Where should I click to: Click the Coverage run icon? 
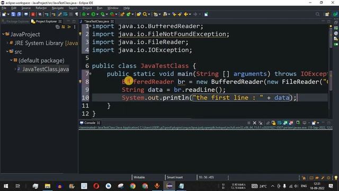pos(102,14)
